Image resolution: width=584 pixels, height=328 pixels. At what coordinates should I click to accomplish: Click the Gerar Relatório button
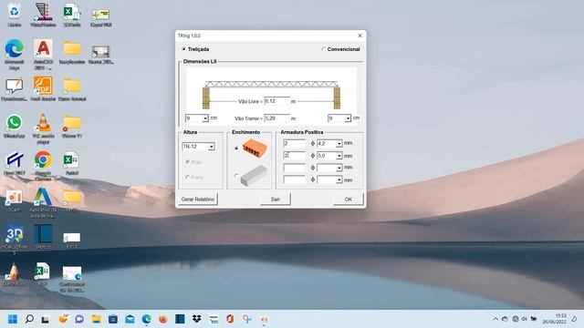coord(198,200)
